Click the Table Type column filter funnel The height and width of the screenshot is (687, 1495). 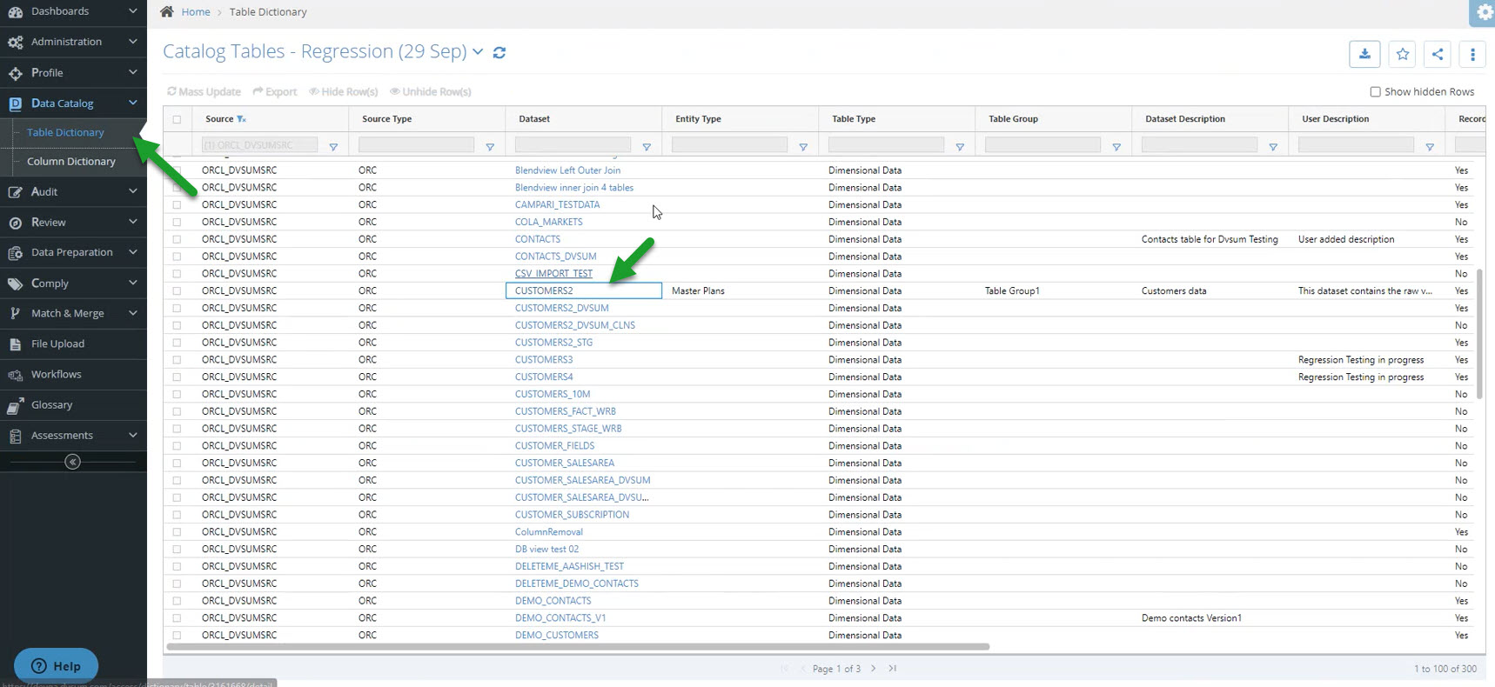coord(960,147)
